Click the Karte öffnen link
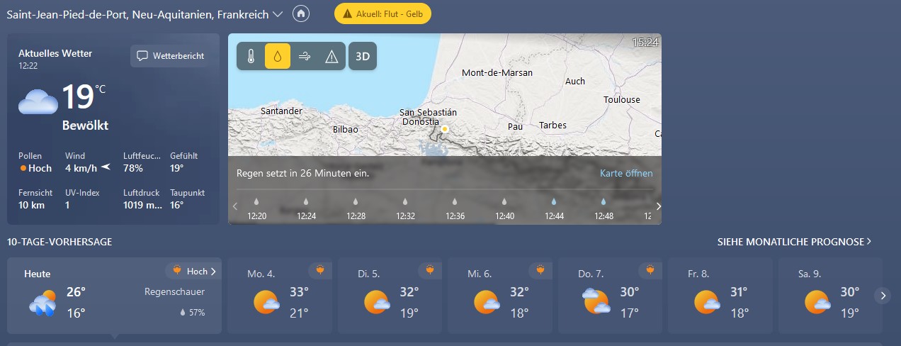This screenshot has height=346, width=901. pos(626,173)
